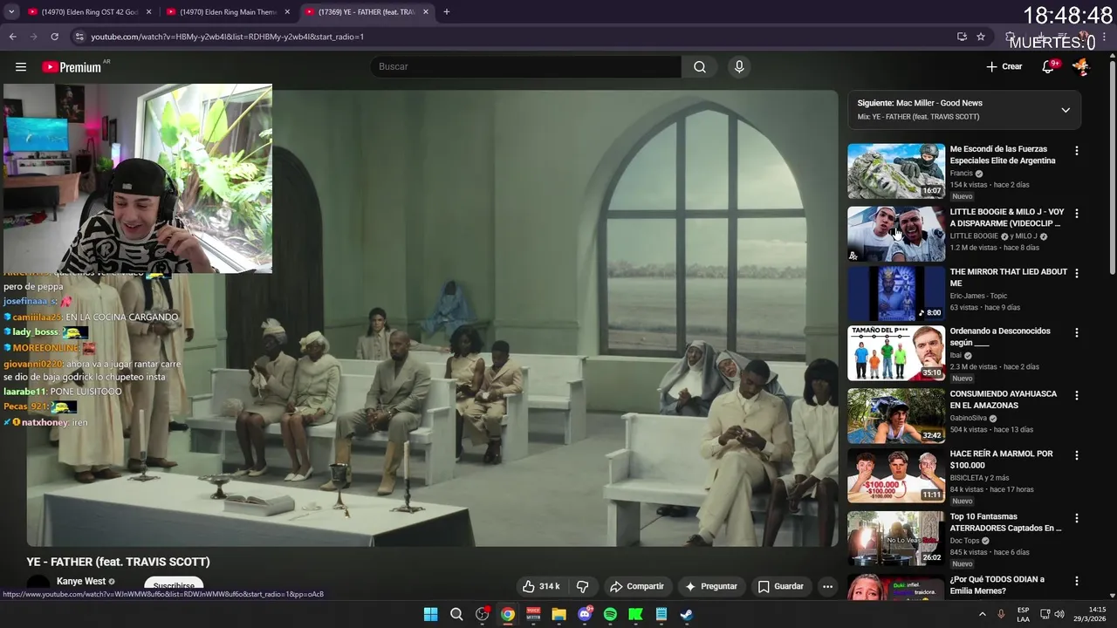
Task: Open LITTLE BOOGIE & MILO J video thumbnail
Action: [895, 234]
